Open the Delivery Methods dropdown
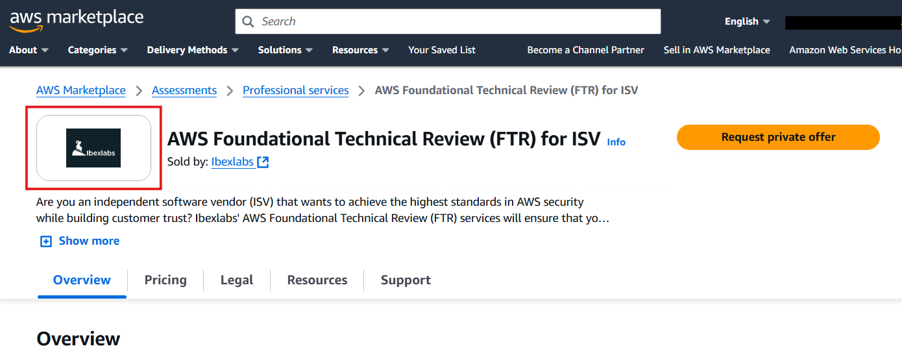This screenshot has height=357, width=902. click(x=193, y=50)
